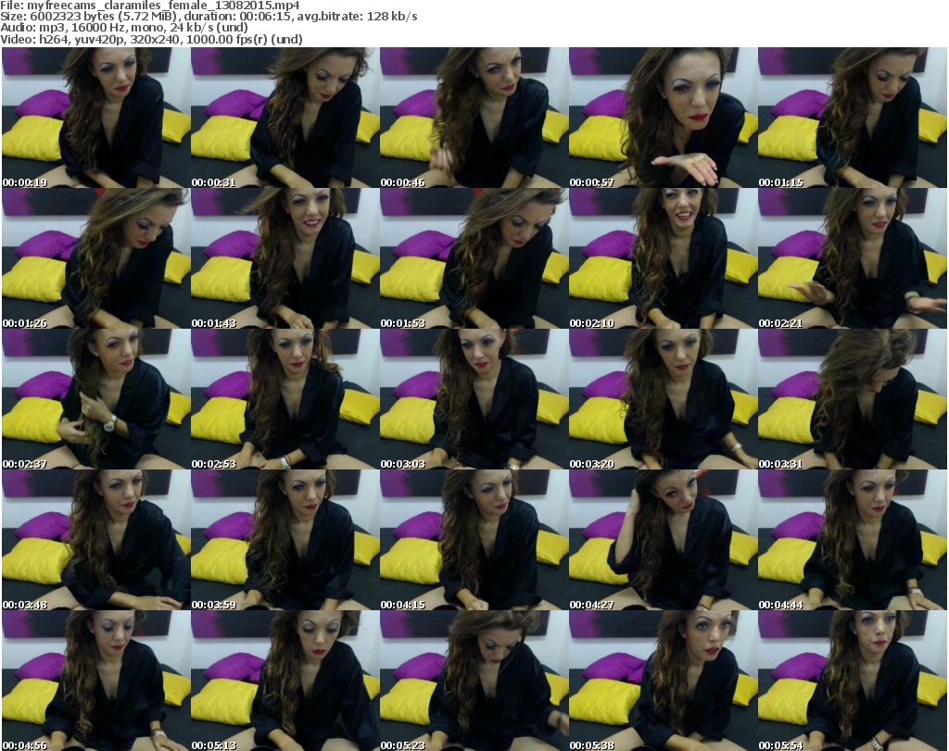The image size is (949, 751).
Task: Click the file name myfreecams_claramiles_female_13082015.mp4
Action: point(163,6)
